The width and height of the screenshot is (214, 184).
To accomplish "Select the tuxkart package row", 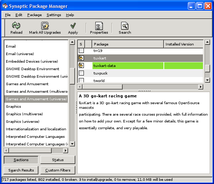I will [140, 58].
